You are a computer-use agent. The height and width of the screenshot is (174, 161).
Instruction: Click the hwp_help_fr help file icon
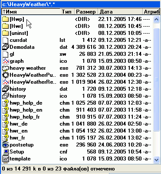[x=6, y=117]
